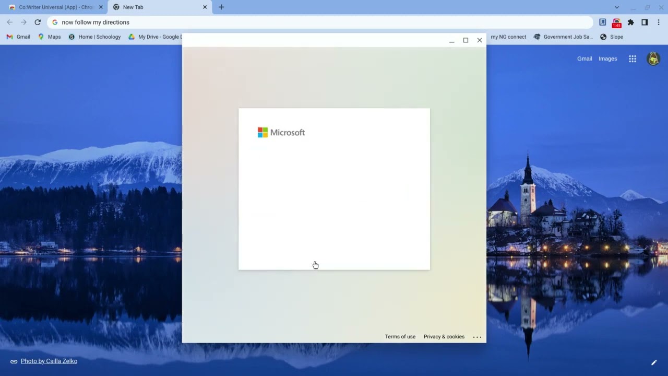Go back using the back arrow
This screenshot has width=668, height=376.
[x=9, y=22]
